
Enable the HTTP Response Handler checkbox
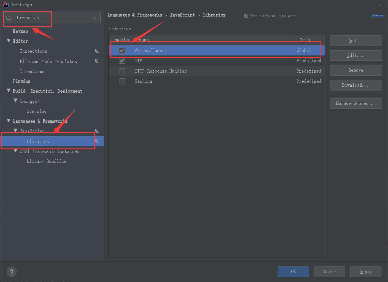point(122,71)
